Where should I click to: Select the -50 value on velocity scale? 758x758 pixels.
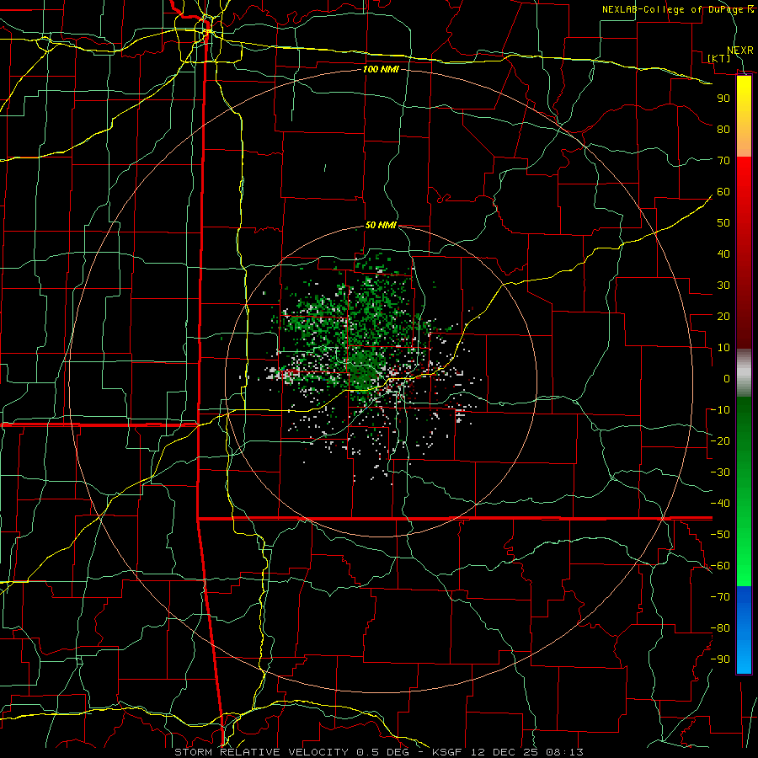720,535
